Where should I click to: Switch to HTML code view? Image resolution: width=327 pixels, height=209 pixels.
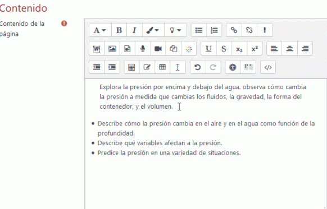(268, 67)
